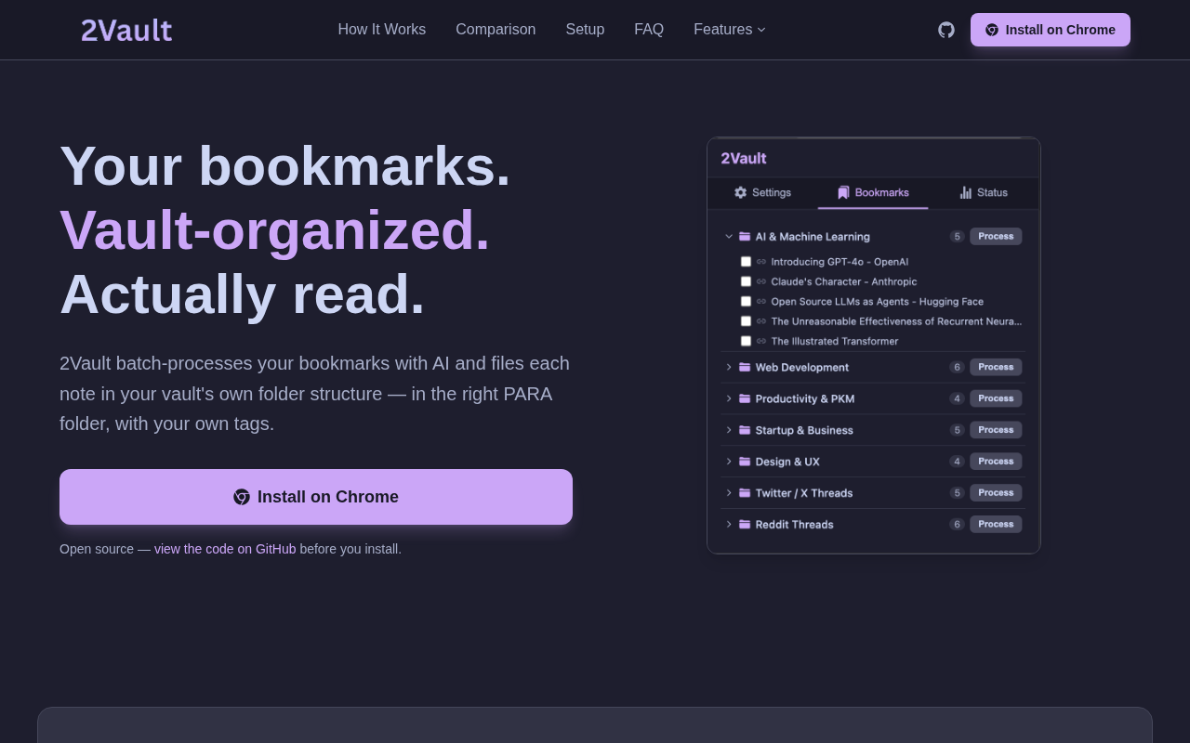Click the link icon beside Open Source LLMs
The width and height of the screenshot is (1190, 743).
pos(761,302)
